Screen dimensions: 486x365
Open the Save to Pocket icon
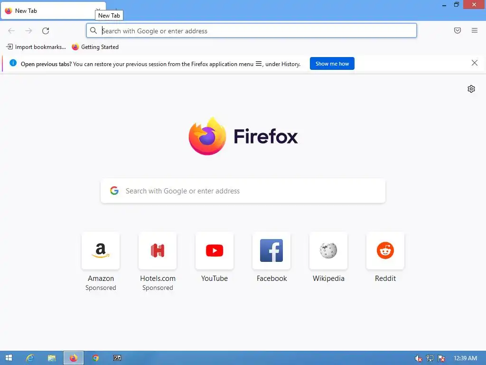click(458, 30)
